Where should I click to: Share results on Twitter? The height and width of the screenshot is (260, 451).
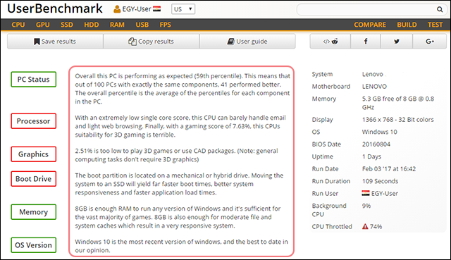tap(397, 42)
